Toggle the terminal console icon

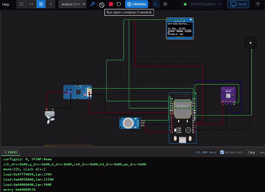point(156,4)
